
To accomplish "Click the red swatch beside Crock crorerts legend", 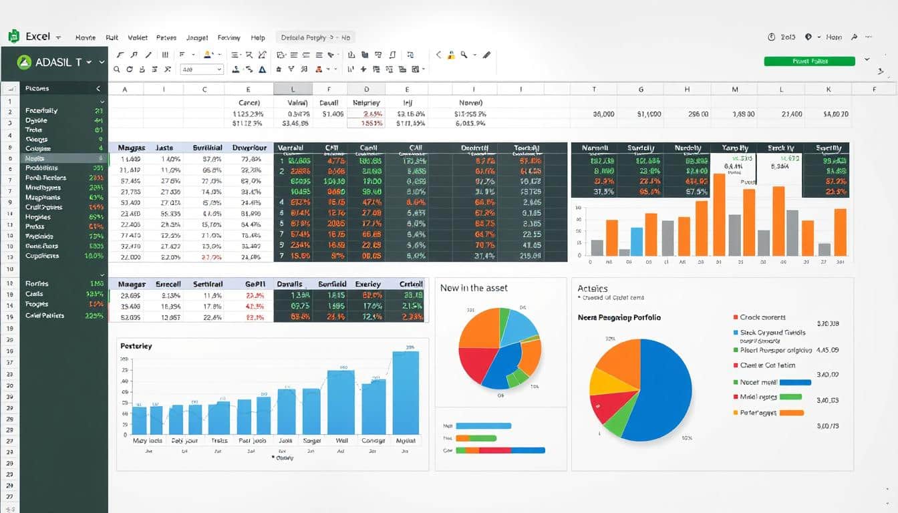I will 735,317.
